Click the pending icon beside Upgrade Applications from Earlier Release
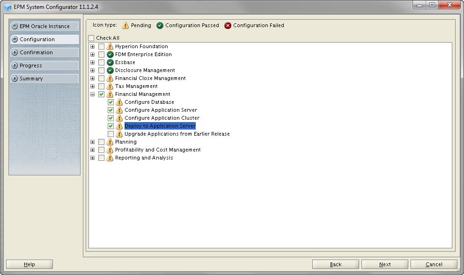Viewport: 464px width, 275px height. tap(119, 134)
